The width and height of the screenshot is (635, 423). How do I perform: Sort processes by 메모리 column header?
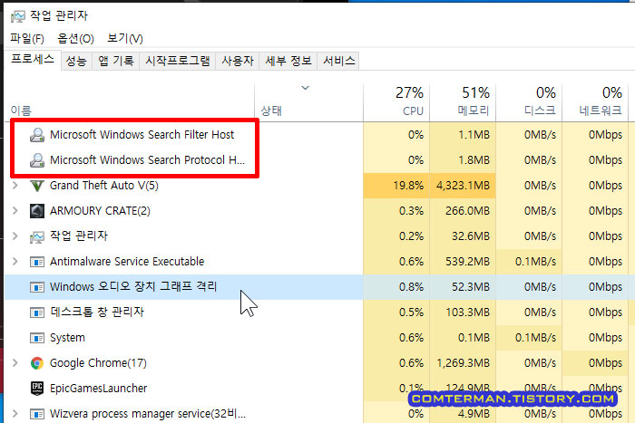(x=463, y=102)
